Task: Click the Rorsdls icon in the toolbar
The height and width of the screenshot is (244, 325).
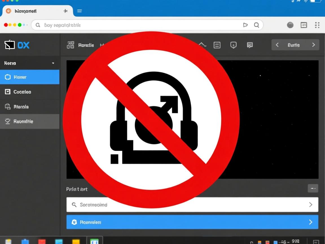Action: (x=71, y=45)
